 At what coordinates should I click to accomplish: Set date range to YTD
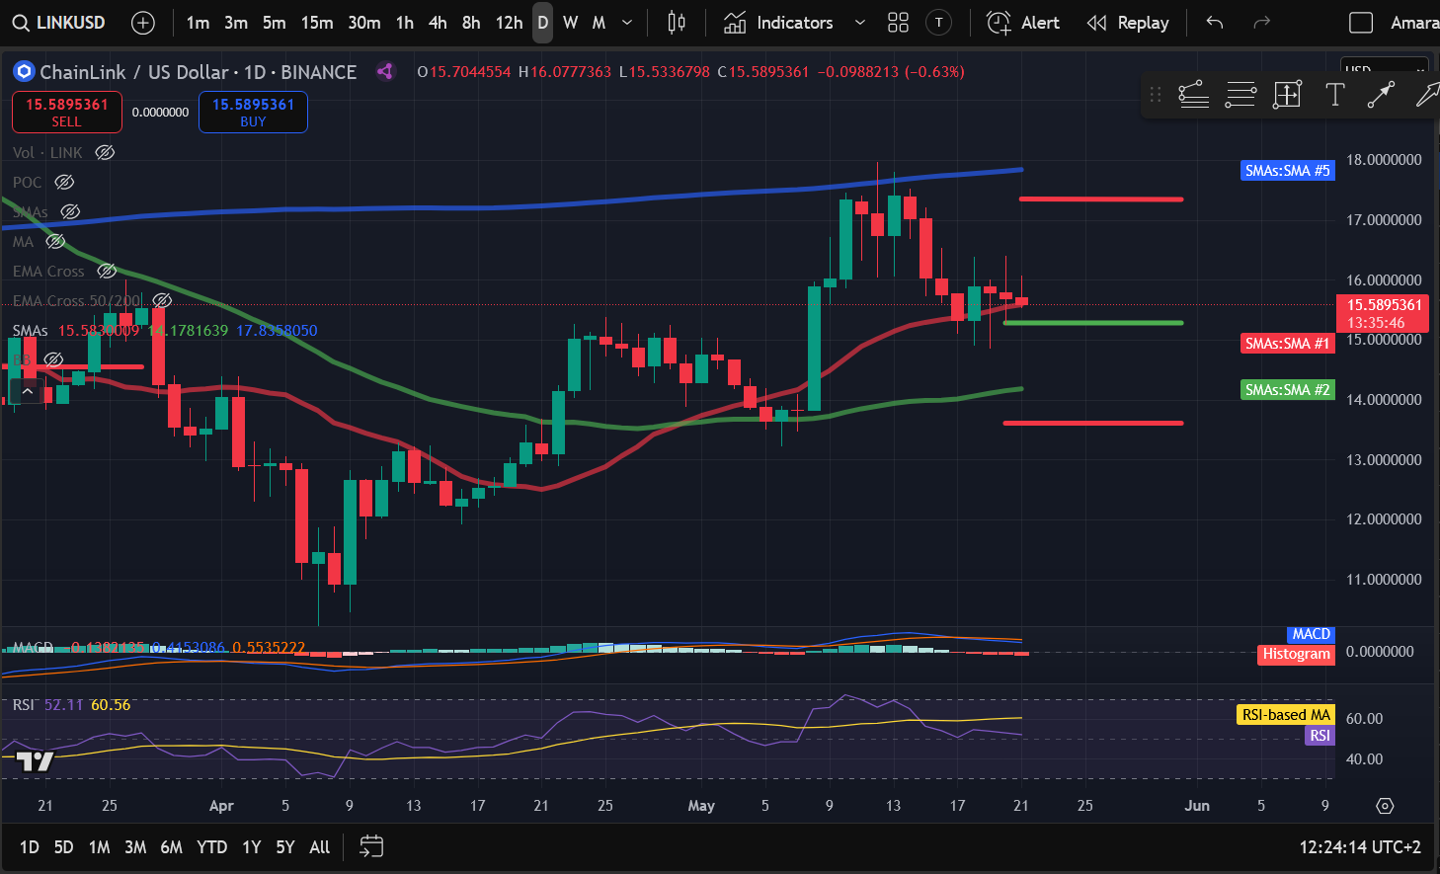click(x=211, y=847)
